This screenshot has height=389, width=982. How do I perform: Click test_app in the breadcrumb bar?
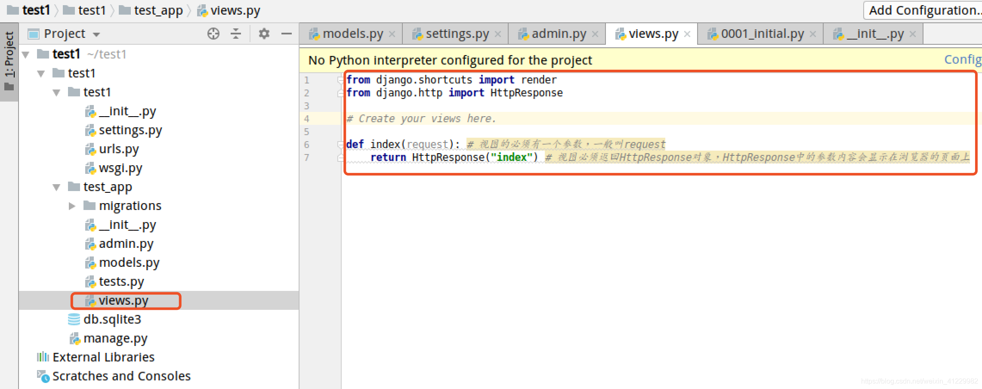click(x=151, y=10)
